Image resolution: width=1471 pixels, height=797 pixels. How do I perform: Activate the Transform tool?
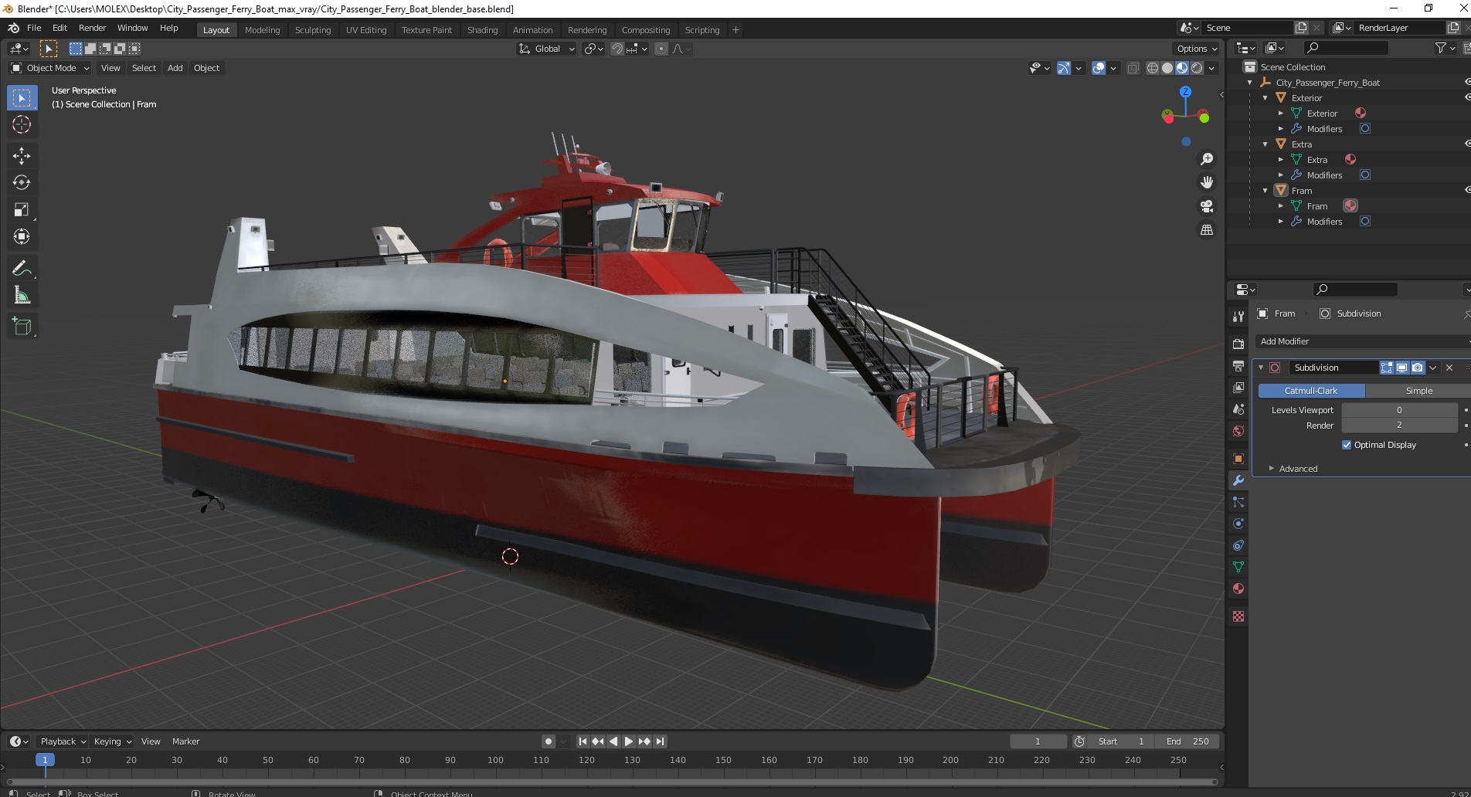(22, 236)
